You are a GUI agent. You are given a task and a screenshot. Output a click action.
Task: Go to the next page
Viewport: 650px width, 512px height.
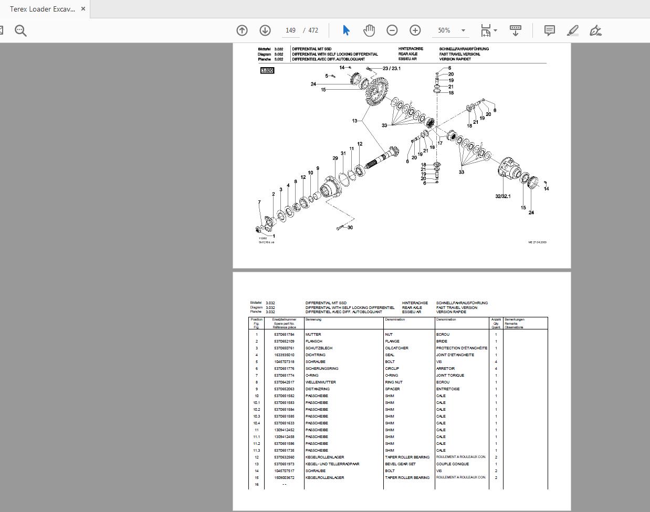pos(265,30)
